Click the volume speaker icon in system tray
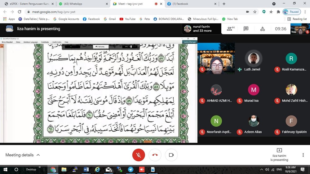Image resolution: width=310 pixels, height=174 pixels. [x=267, y=169]
